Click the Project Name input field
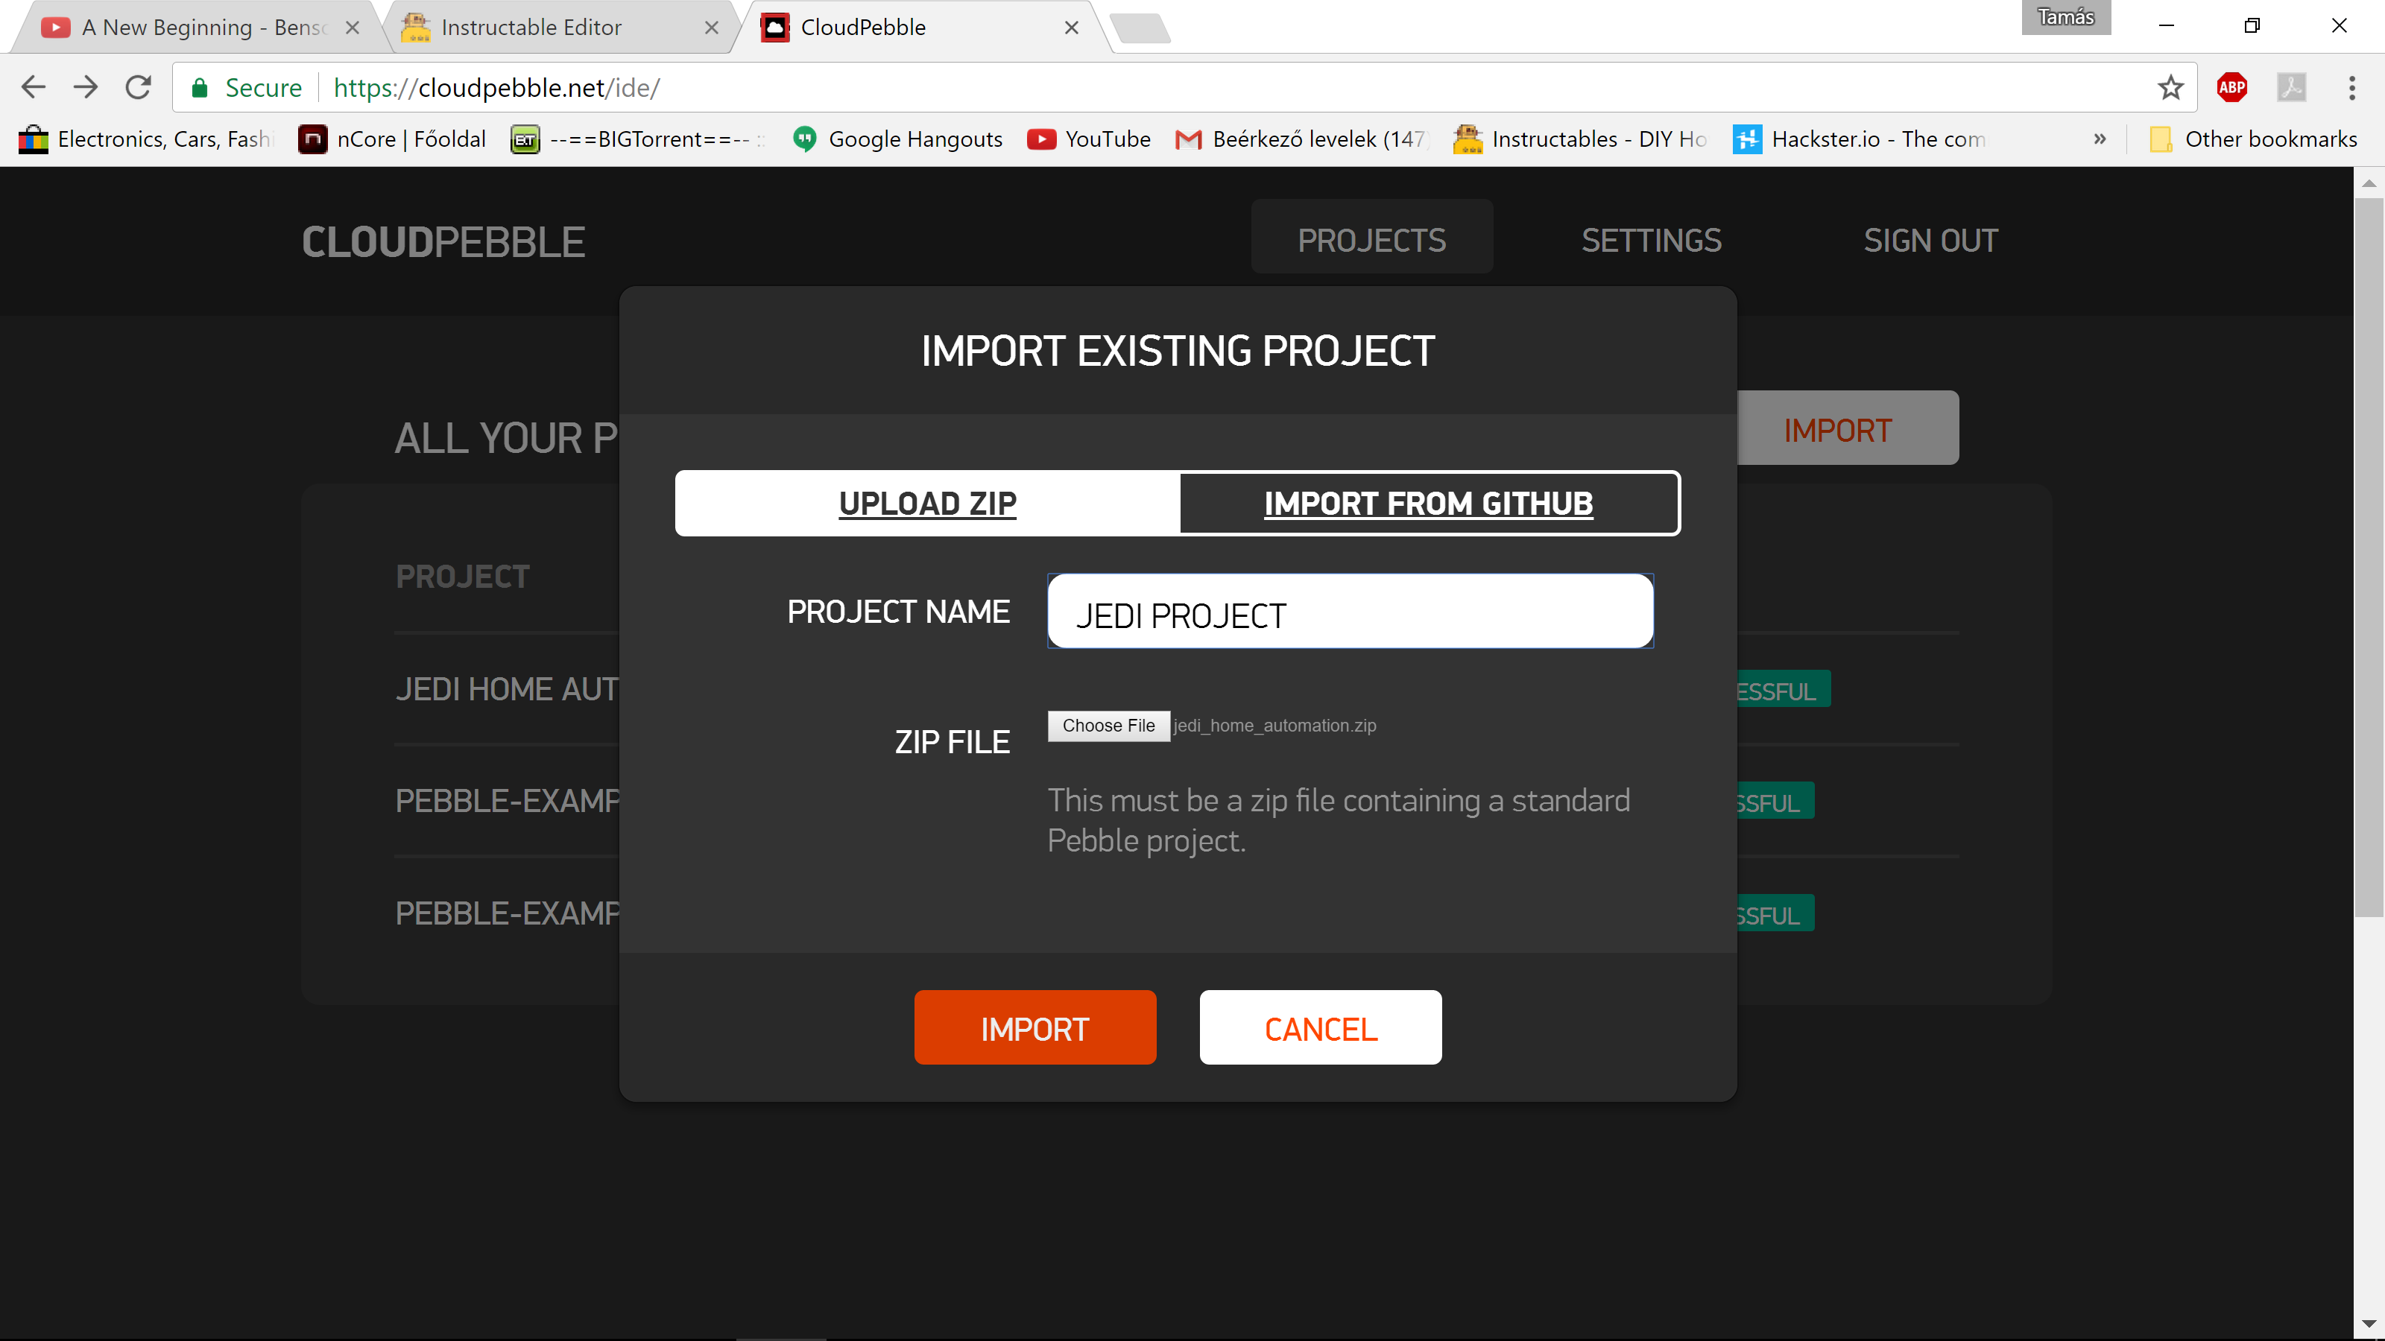The height and width of the screenshot is (1341, 2385). pyautogui.click(x=1350, y=612)
